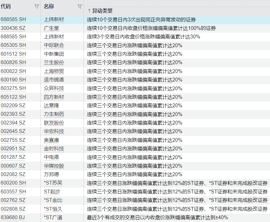Open stock code link 600200.SH
The image size is (270, 222).
(x=13, y=183)
